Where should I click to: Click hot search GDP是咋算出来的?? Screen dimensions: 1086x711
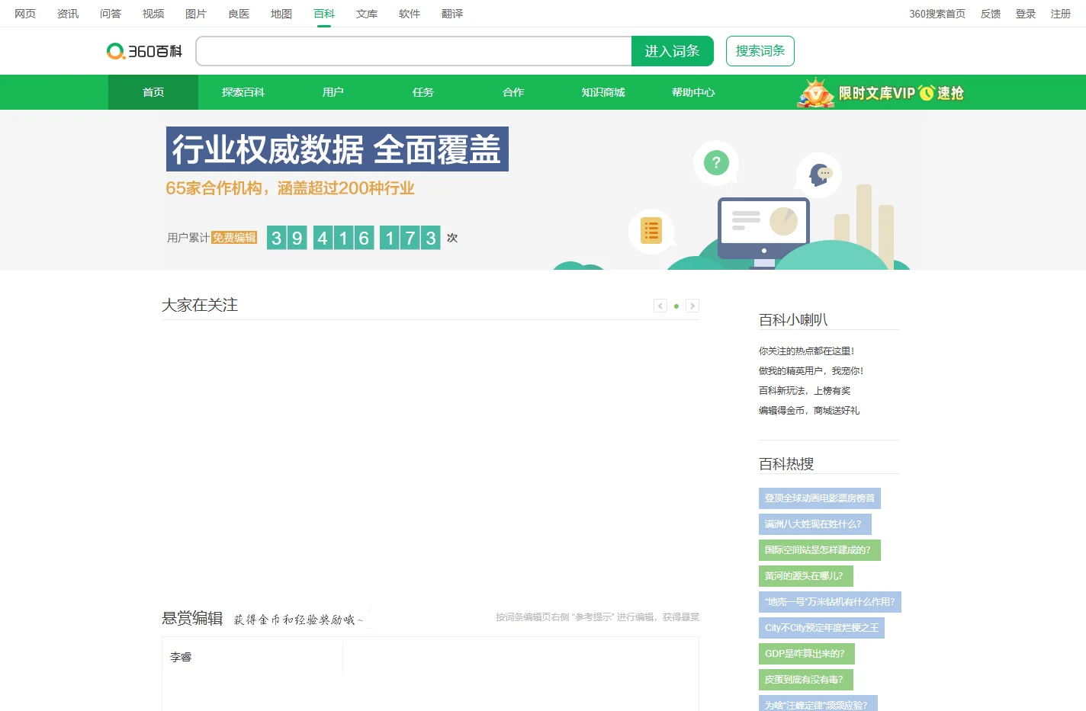coord(807,654)
